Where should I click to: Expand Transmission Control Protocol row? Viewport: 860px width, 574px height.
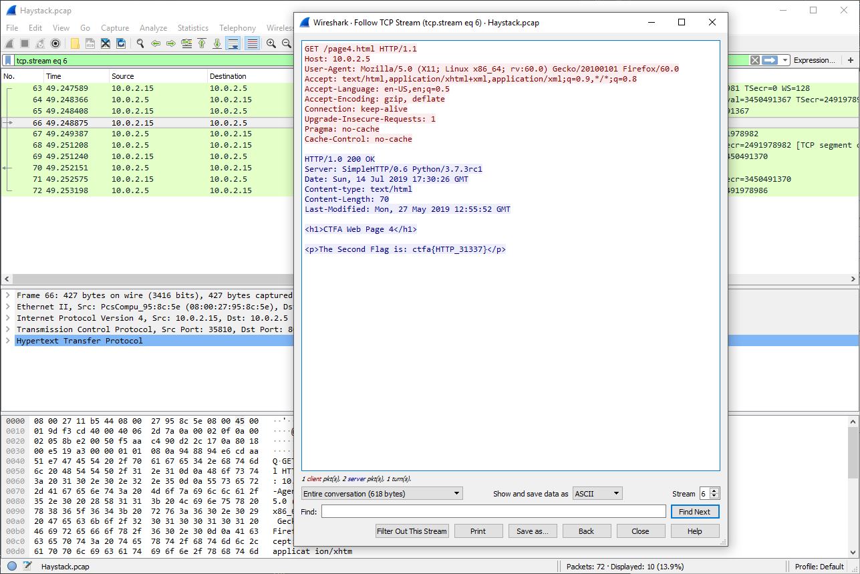pos(8,329)
